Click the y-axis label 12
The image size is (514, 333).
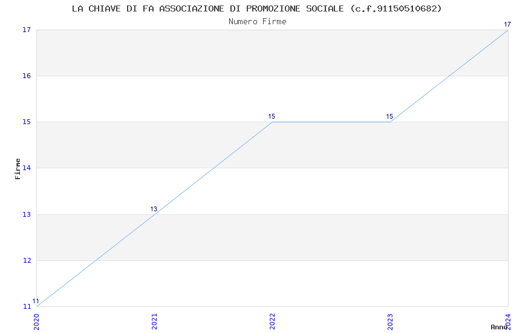(x=27, y=260)
